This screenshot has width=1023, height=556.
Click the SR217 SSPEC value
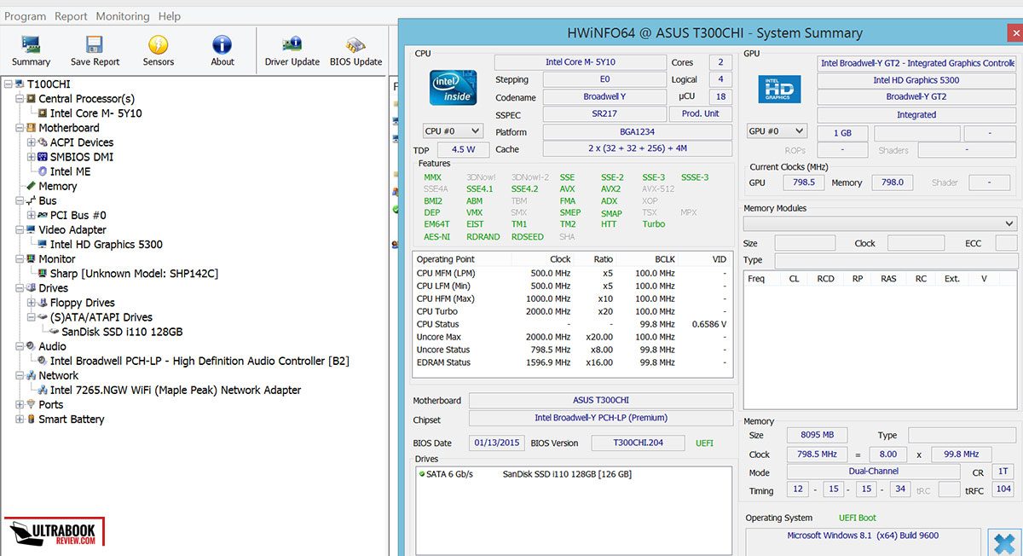[604, 114]
